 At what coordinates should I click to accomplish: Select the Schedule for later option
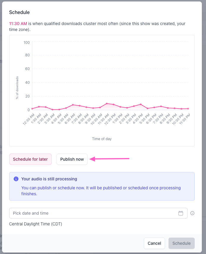tap(30, 159)
